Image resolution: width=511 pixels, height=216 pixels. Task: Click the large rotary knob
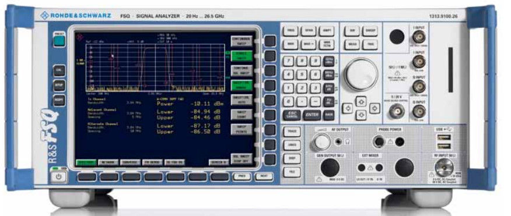pyautogui.click(x=360, y=75)
